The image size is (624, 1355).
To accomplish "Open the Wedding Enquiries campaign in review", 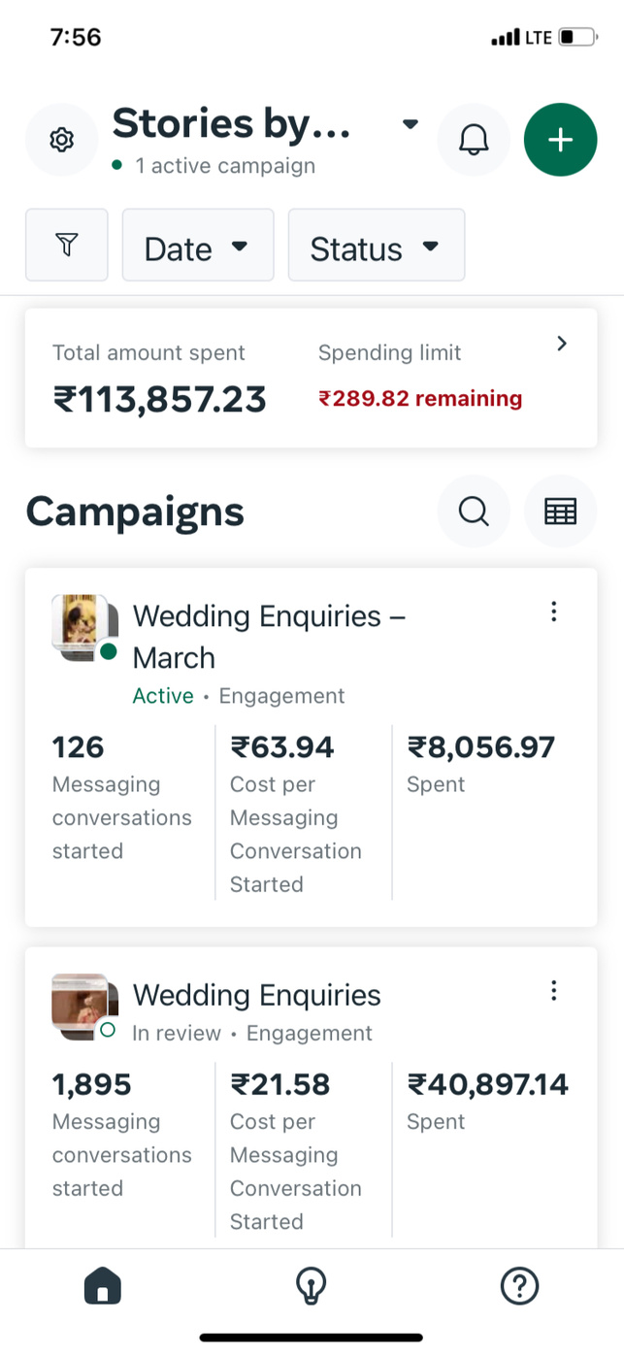I will (x=256, y=995).
